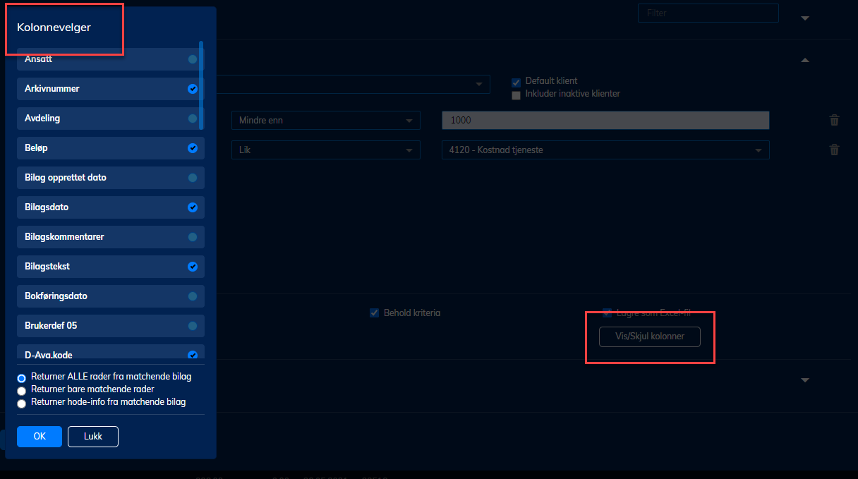This screenshot has height=479, width=858.
Task: Enable Inkluder inaktive klienter checkbox
Action: point(516,95)
